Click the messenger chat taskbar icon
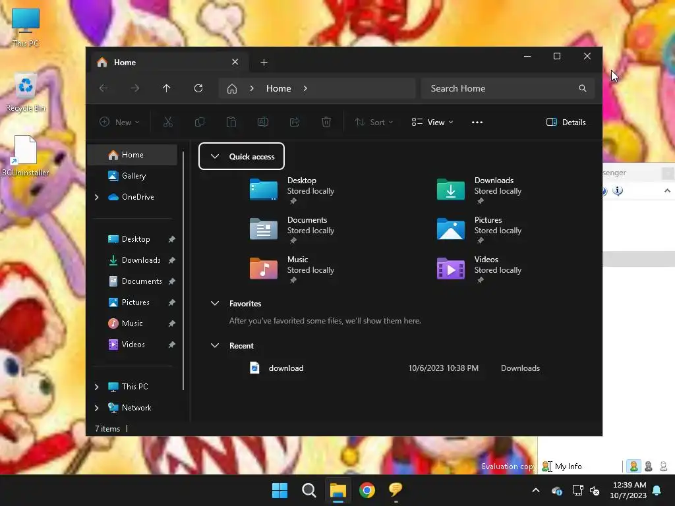The image size is (675, 506). pos(396,490)
